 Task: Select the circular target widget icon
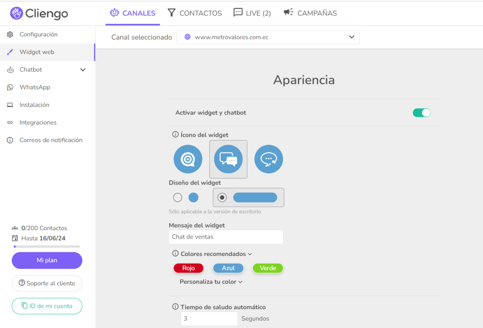[x=188, y=159]
